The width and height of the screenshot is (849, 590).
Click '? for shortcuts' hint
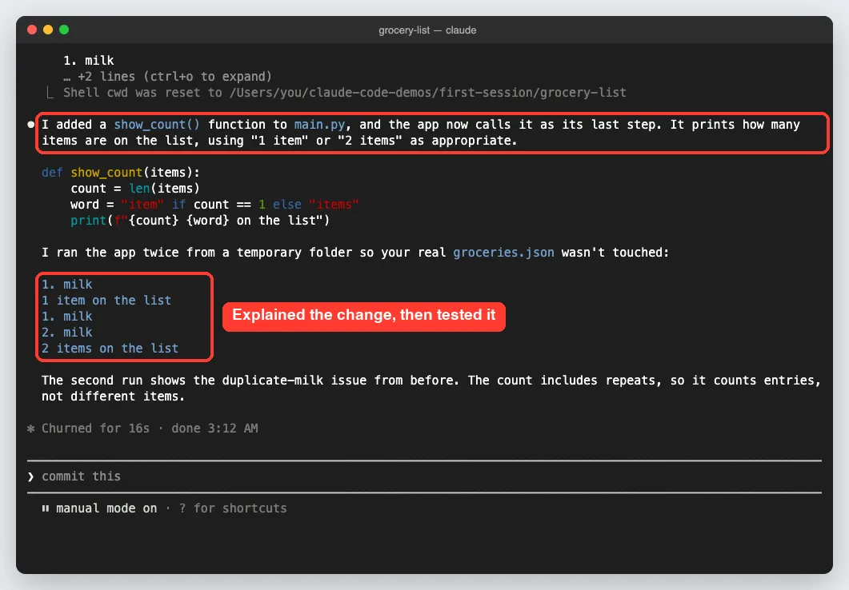point(233,508)
